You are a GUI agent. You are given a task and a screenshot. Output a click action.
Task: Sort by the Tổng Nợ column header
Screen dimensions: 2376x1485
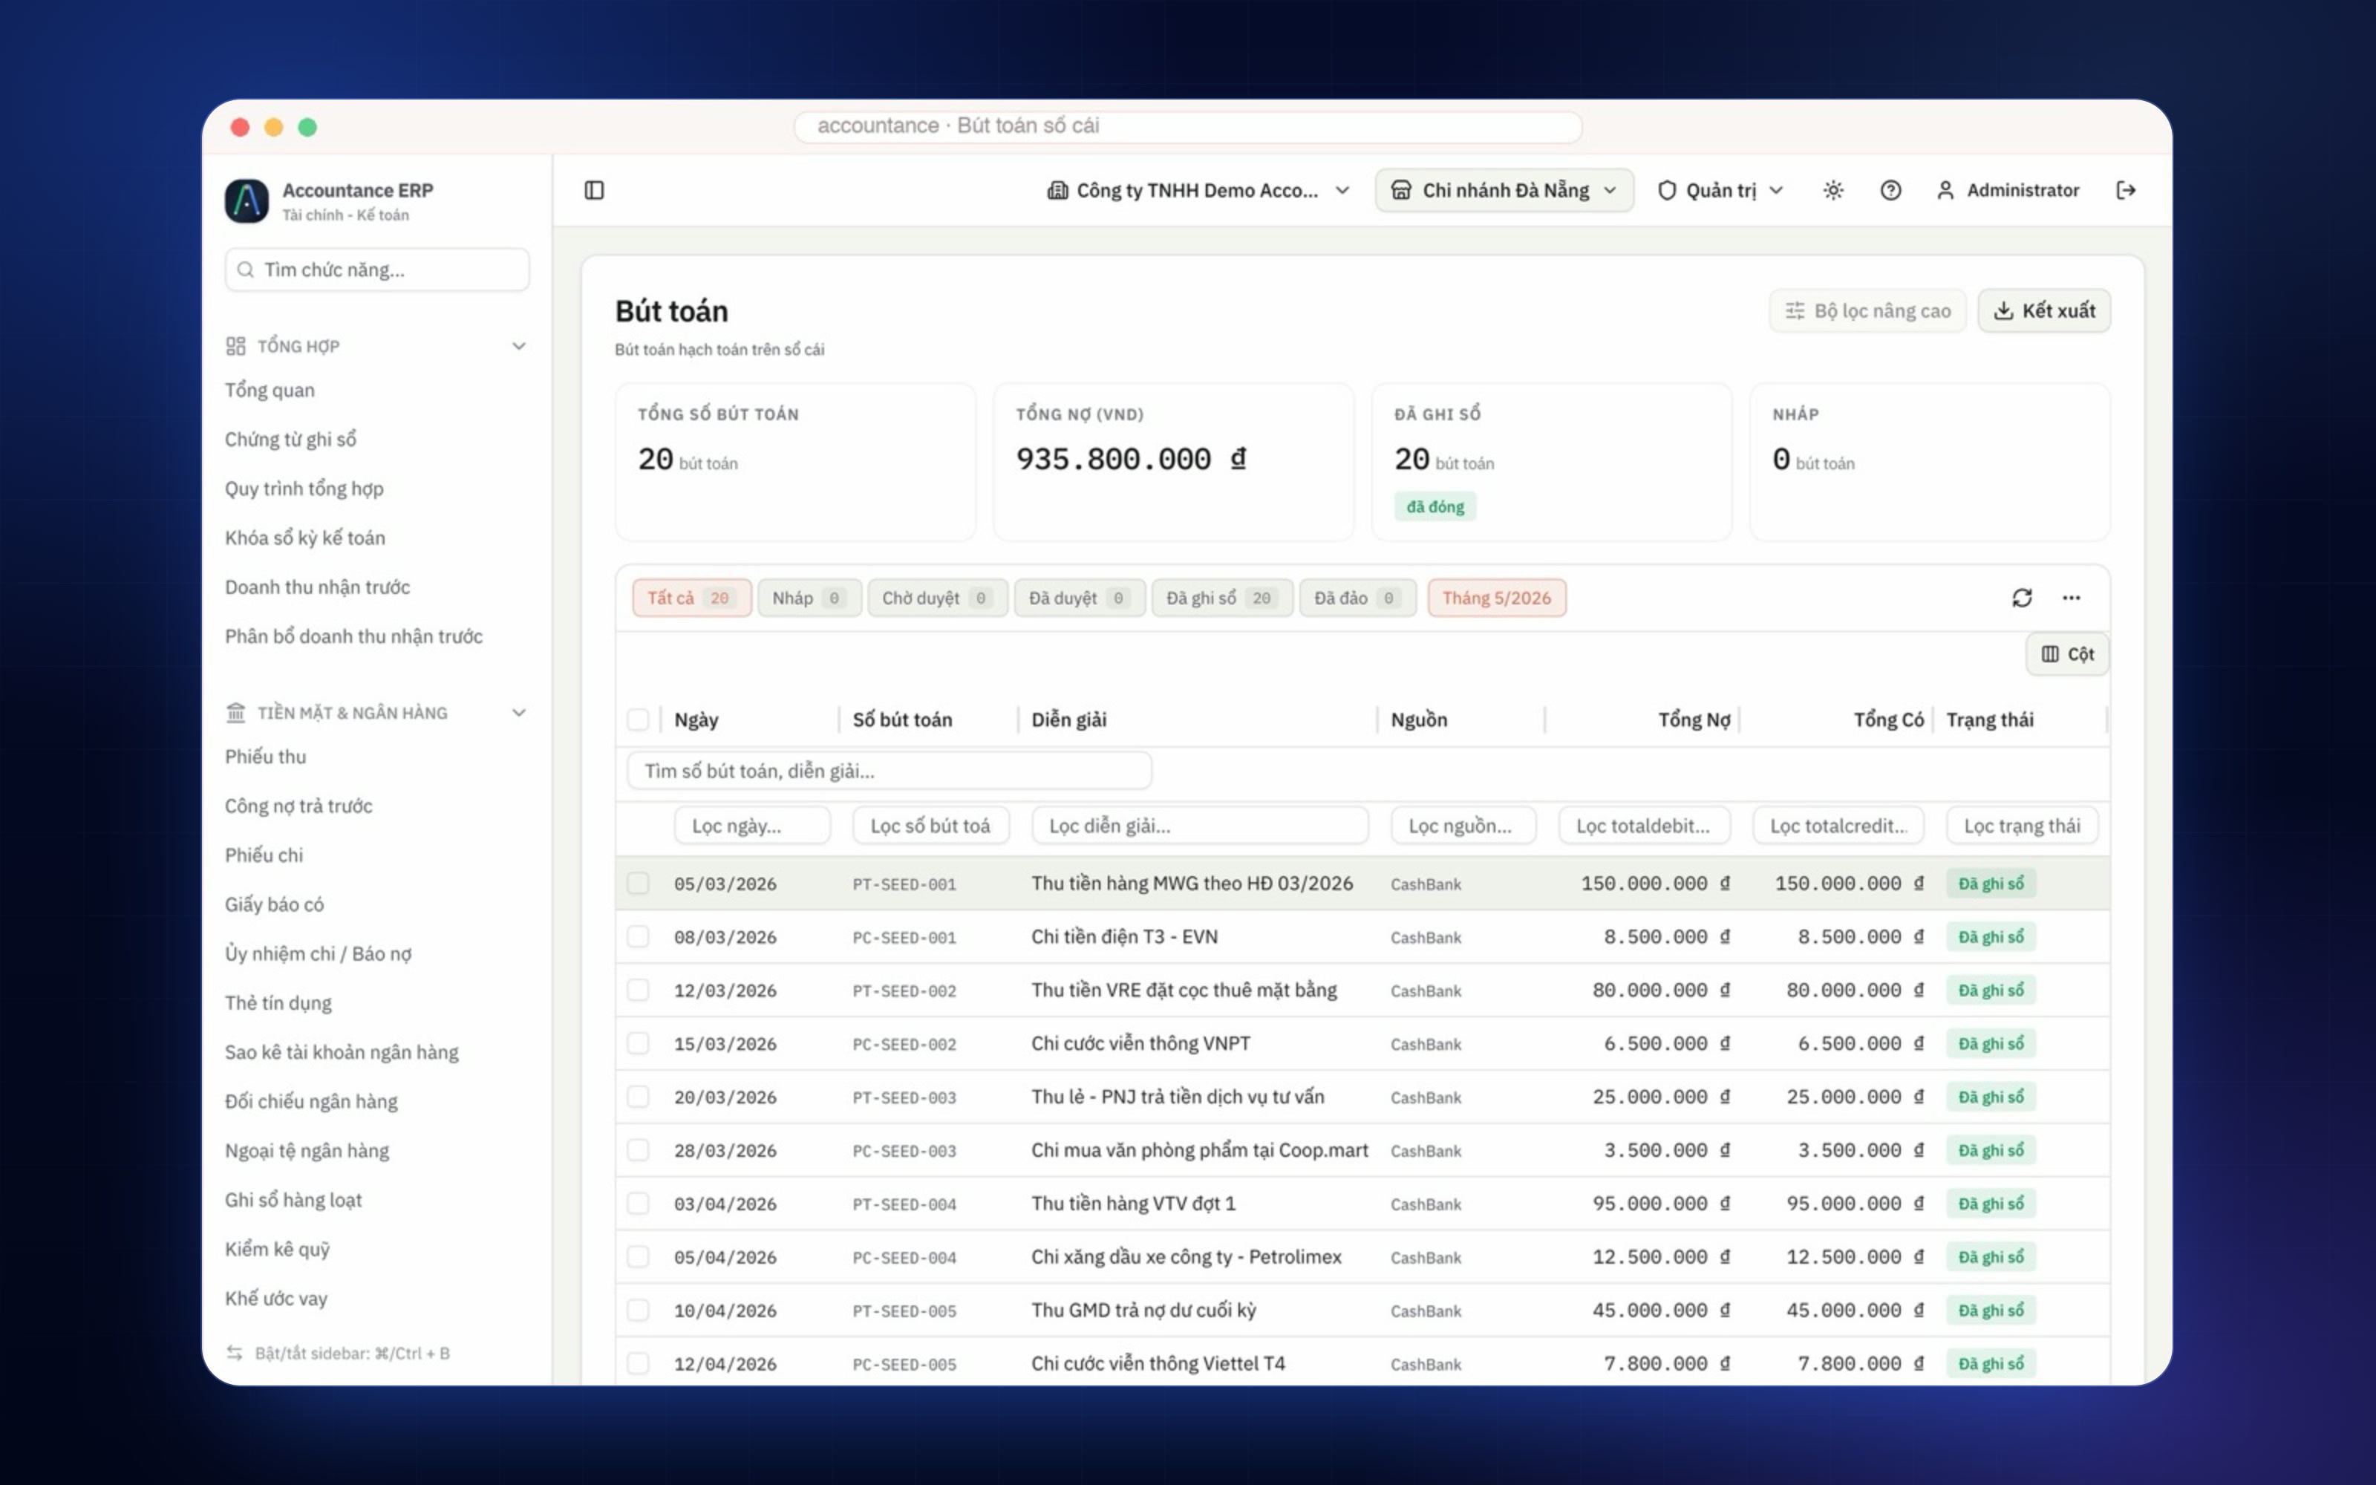[x=1694, y=719]
